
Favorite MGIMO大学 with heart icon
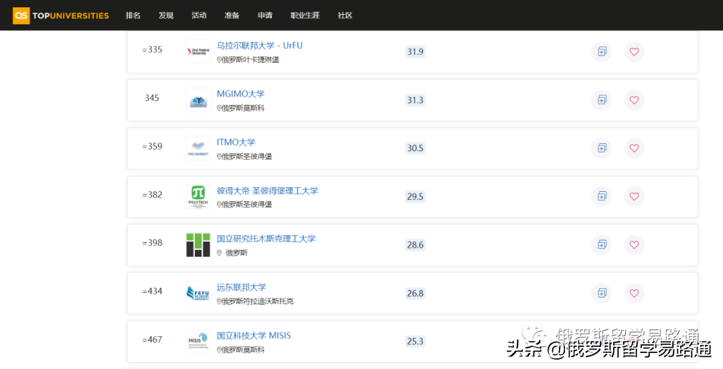pos(635,100)
